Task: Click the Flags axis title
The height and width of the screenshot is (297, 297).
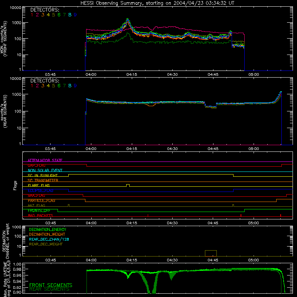Action: [15, 185]
